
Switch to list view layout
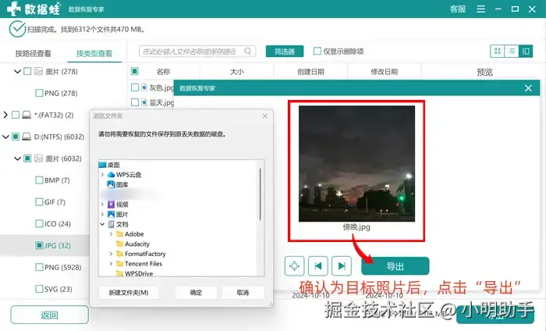pos(512,52)
